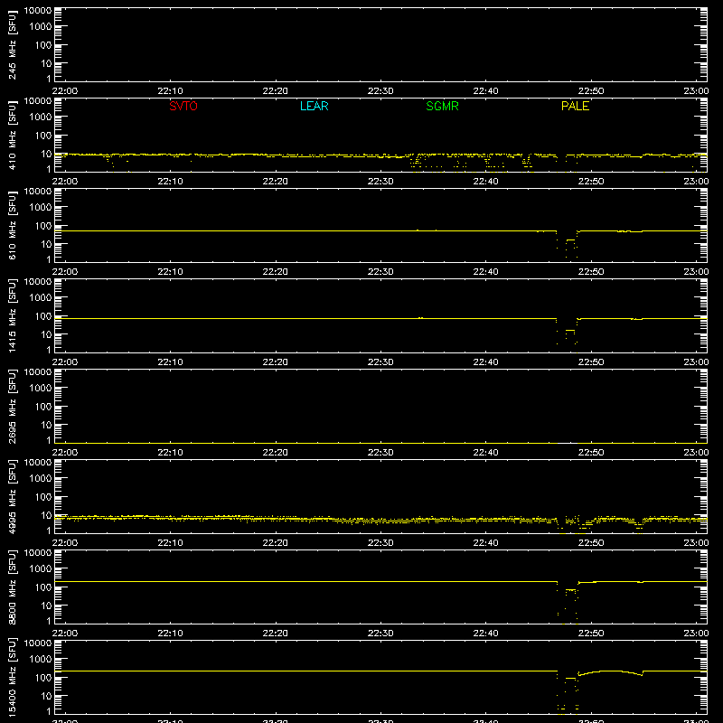The width and height of the screenshot is (723, 723).
Task: Click the cyan LEAR station label
Action: [x=314, y=106]
